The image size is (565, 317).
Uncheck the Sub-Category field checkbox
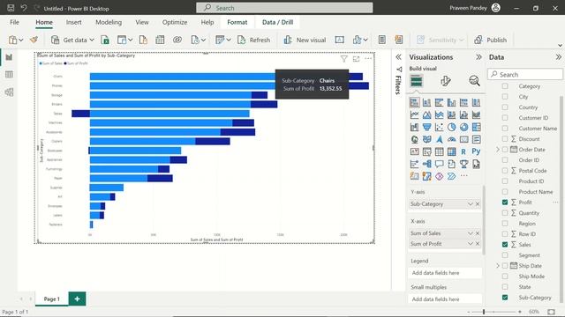pos(505,298)
